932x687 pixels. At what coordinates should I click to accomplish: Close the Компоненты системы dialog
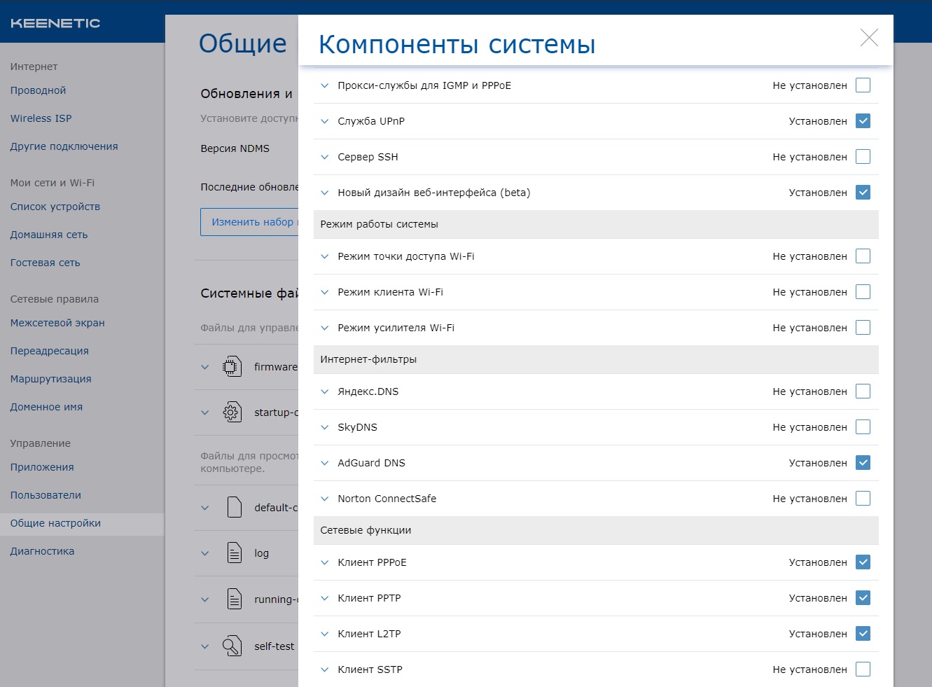[869, 38]
